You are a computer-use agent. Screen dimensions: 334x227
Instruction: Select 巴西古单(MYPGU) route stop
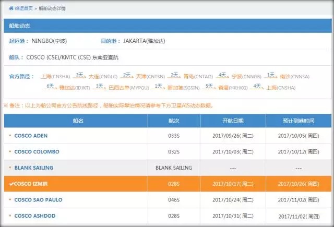pyautogui.click(x=129, y=88)
